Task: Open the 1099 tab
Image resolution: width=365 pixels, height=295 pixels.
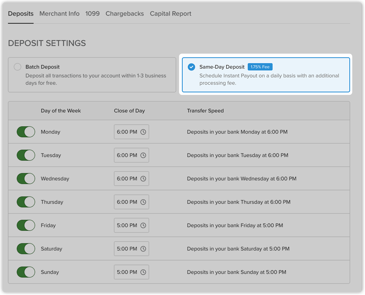Action: tap(92, 14)
